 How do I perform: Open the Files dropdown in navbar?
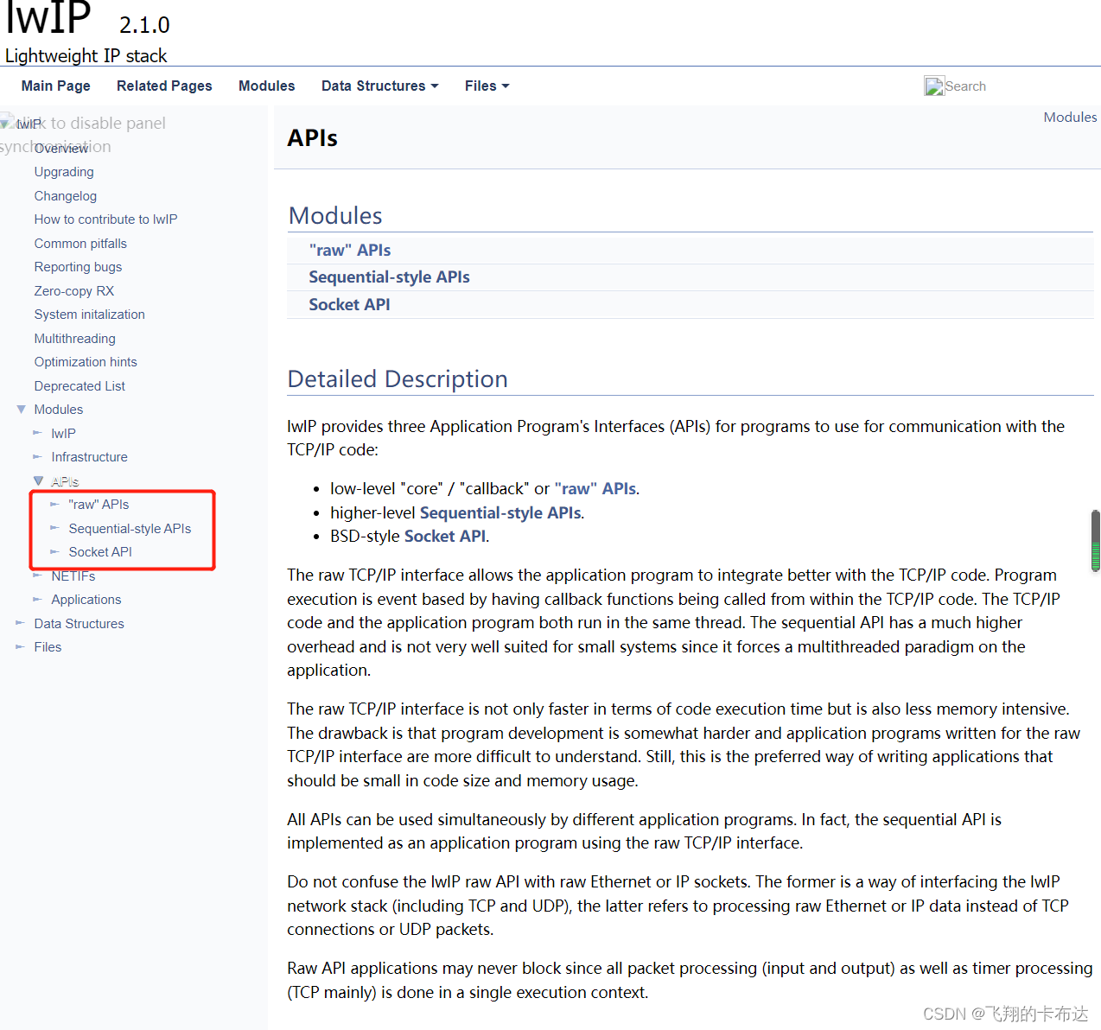point(487,86)
